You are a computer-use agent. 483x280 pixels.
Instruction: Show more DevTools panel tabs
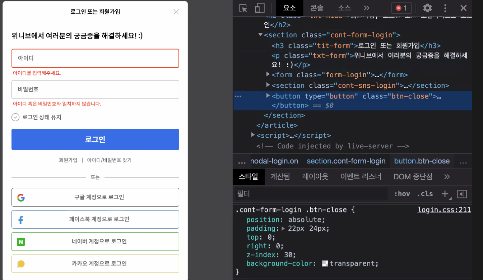pyautogui.click(x=366, y=8)
